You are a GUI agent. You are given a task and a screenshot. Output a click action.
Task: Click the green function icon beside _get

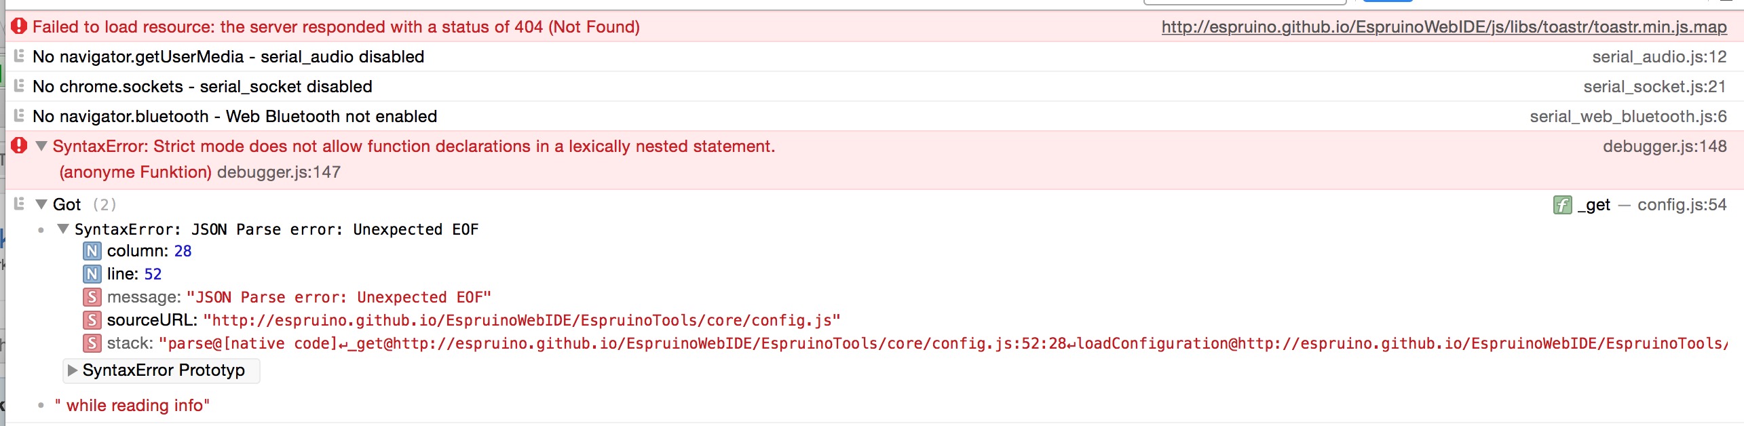(x=1563, y=205)
